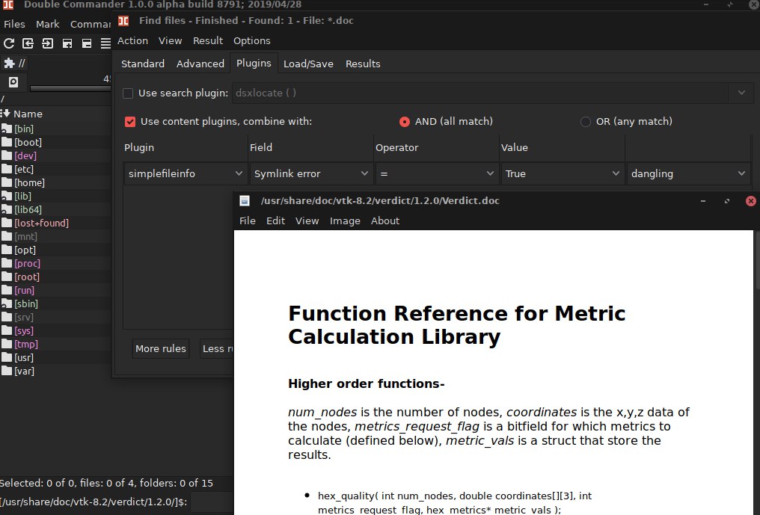This screenshot has height=515, width=760.
Task: Open the Action menu in Find files
Action: pyautogui.click(x=132, y=40)
